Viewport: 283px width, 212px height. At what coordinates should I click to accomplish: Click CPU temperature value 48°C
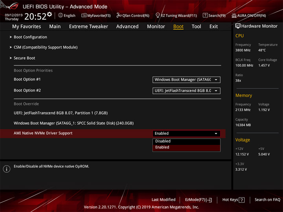[x=262, y=50]
